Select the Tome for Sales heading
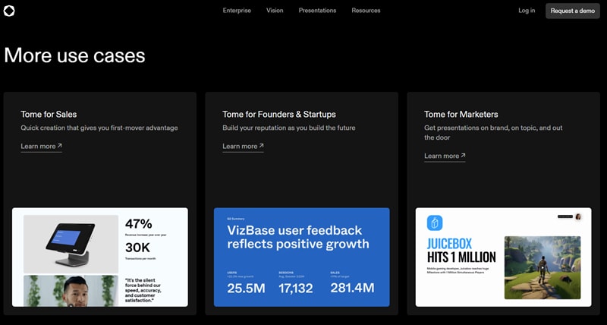Screen dimensions: 607x325 click(49, 114)
